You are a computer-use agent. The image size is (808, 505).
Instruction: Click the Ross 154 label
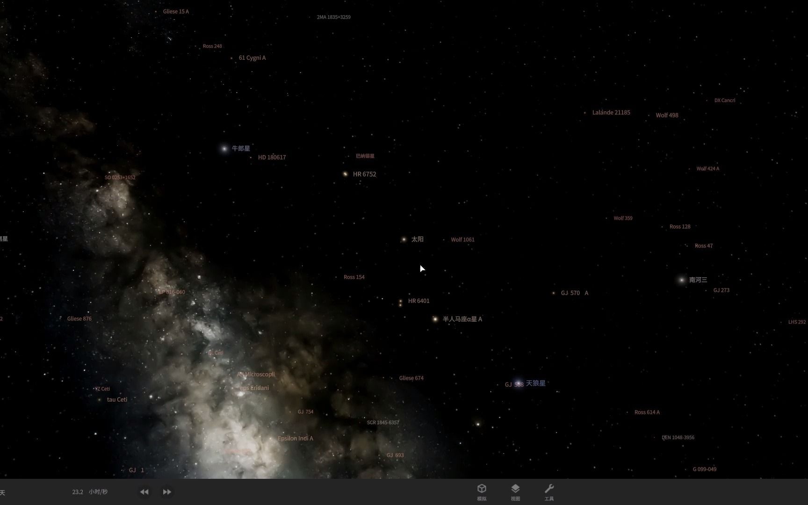coord(354,277)
